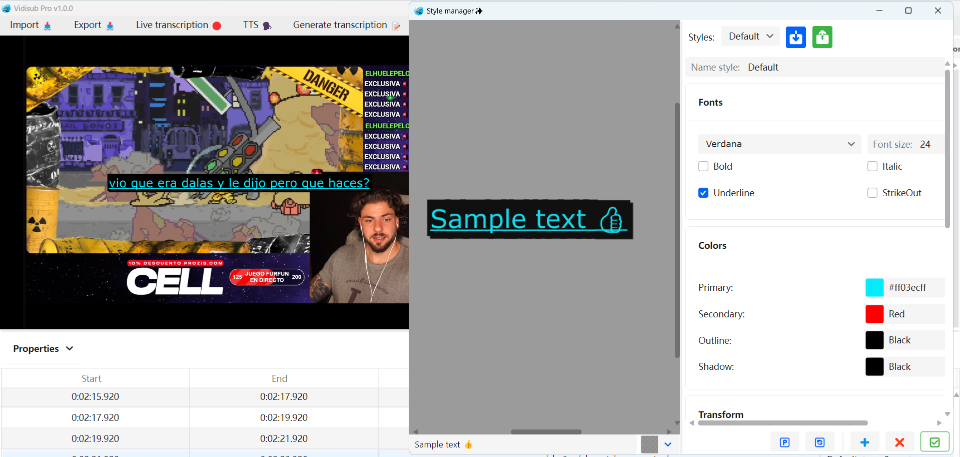Image resolution: width=960 pixels, height=457 pixels.
Task: Edit the Secondary color value Red
Action: (915, 314)
